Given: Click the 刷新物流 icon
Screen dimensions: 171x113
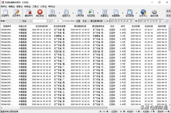Looking at the screenshot, I should [x=52, y=12].
